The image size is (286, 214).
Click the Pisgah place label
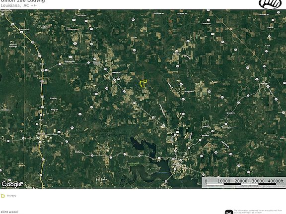tap(54, 109)
